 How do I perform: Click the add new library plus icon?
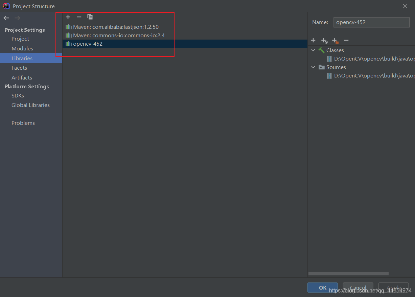pos(68,17)
